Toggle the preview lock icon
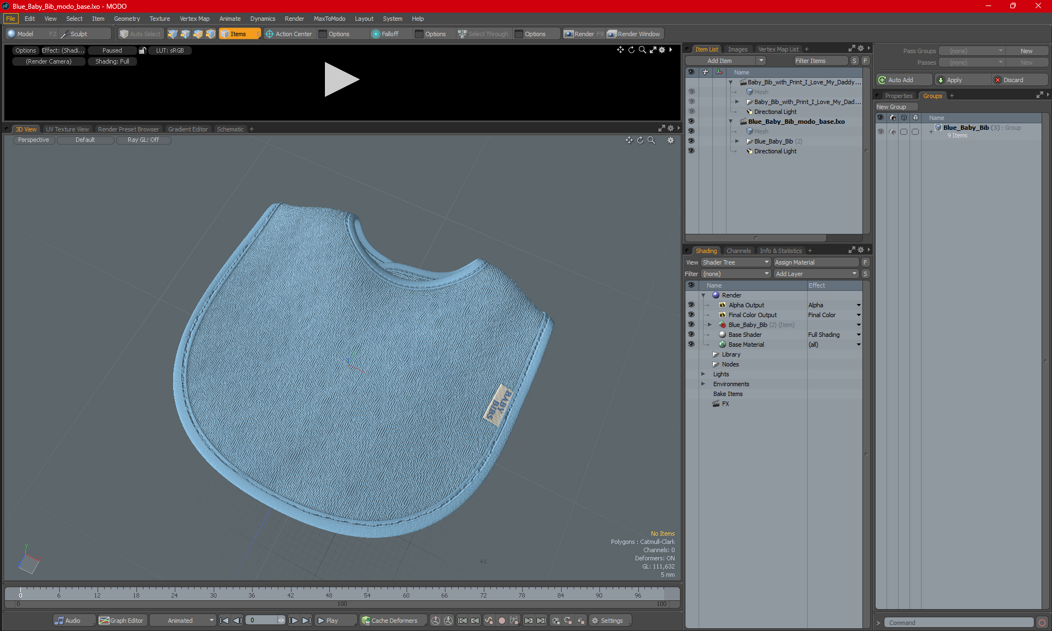The image size is (1052, 631). pyautogui.click(x=142, y=50)
